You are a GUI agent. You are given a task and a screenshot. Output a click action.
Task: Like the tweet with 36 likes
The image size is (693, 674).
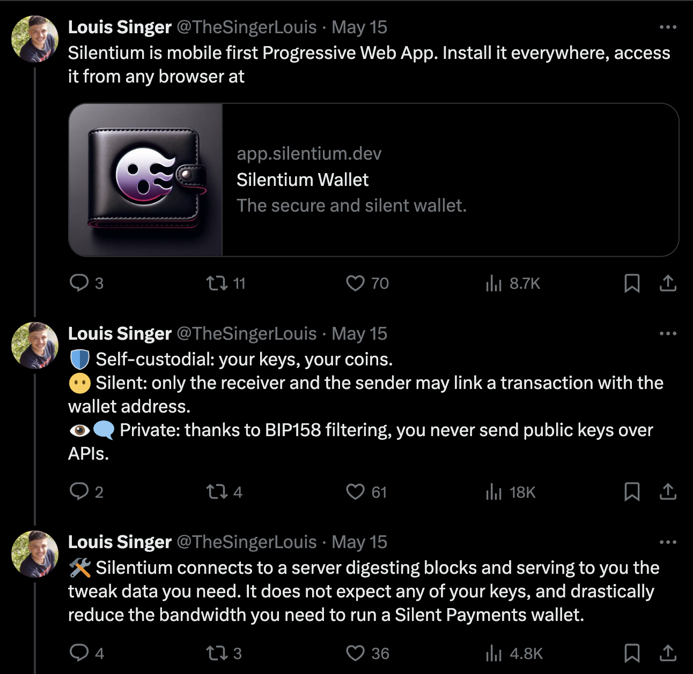pos(355,653)
